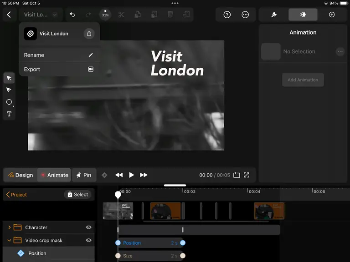The image size is (350, 262).
Task: Click the Size animation start keyframe
Action: [x=118, y=256]
